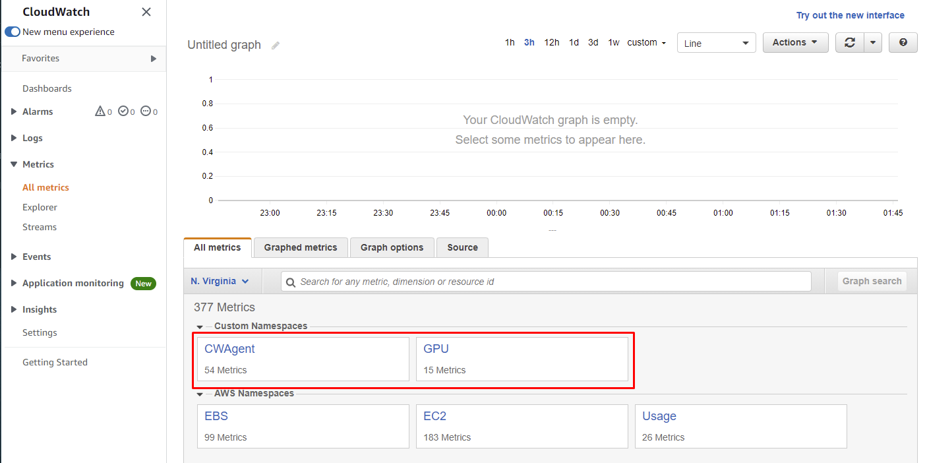Click the in-alarm triangle count icon
The height and width of the screenshot is (463, 927).
(100, 111)
